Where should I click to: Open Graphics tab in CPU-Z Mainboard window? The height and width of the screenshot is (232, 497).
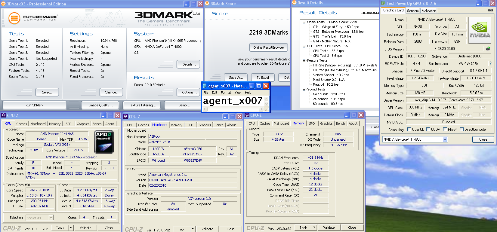tap(205, 125)
